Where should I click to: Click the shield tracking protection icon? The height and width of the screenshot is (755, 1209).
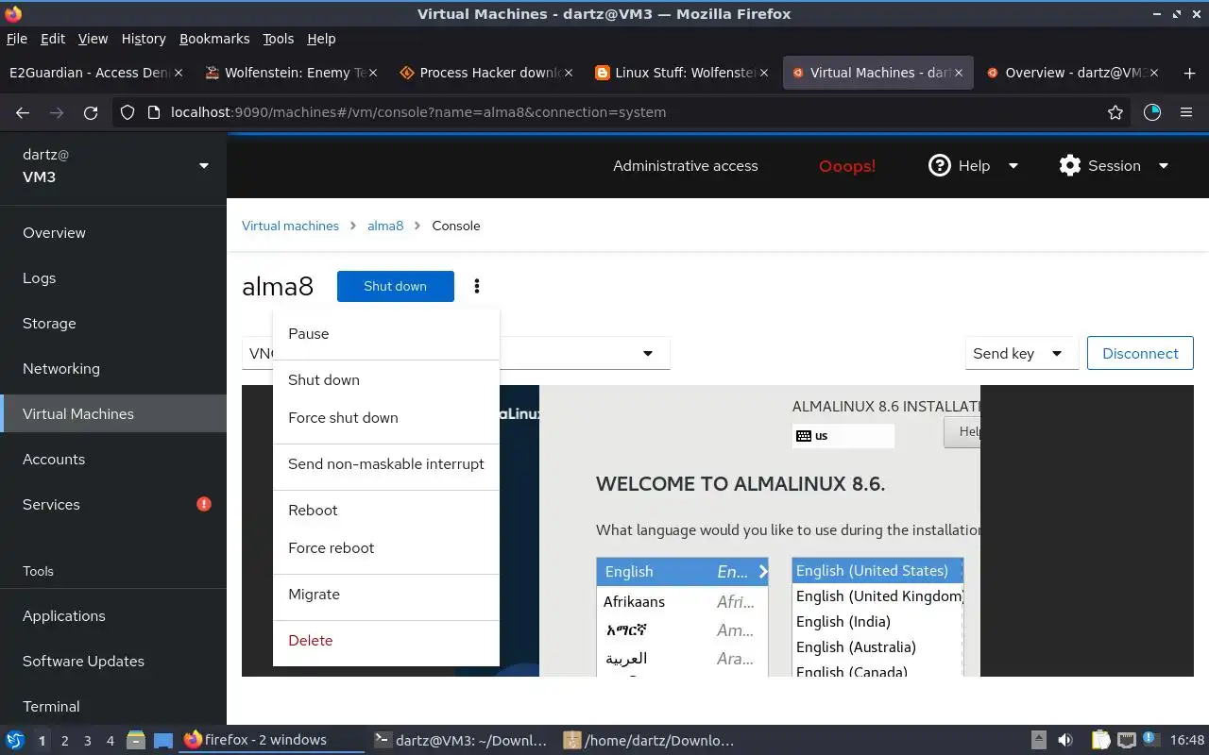[129, 112]
